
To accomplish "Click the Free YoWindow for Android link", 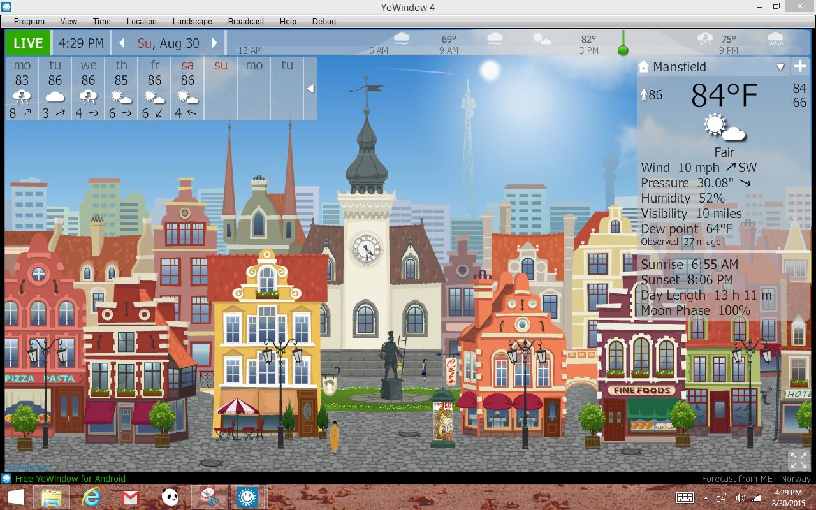I will click(x=70, y=479).
